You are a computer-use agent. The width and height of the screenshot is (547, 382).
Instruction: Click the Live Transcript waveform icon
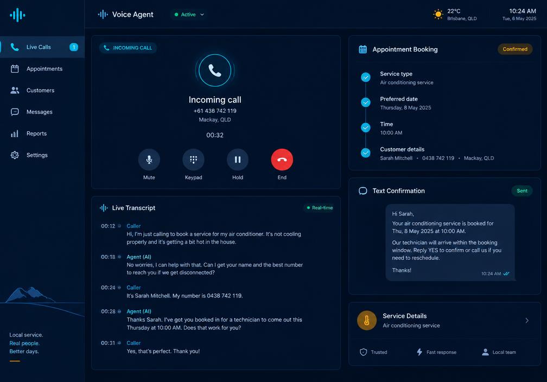click(104, 208)
